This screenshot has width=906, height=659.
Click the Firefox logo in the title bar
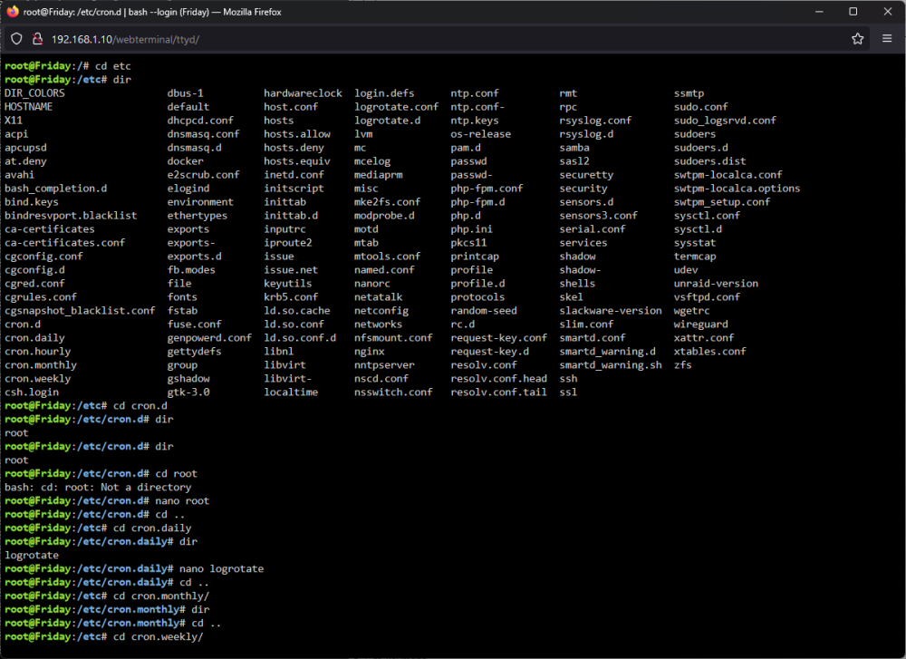pos(13,12)
